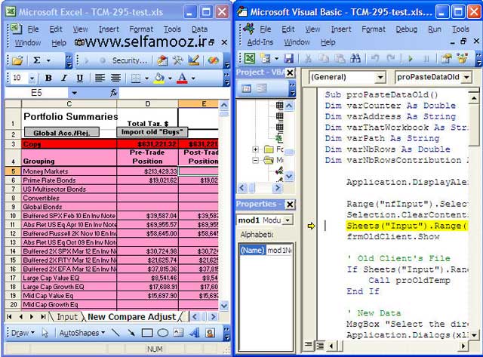Screen dimensions: 483x357
Task: Click the View Object icon in Project panel
Action: click(x=262, y=89)
